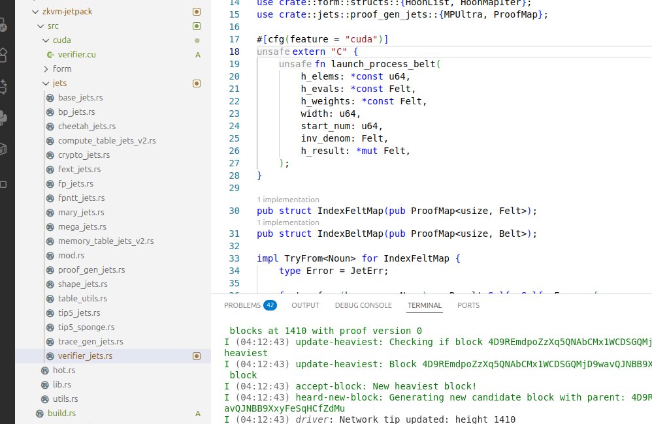652x424 pixels.
Task: Open mary_jets.rs file
Action: click(81, 213)
